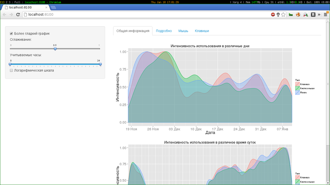Click the page scrollbar down arrow
Viewport: 330px width, 185px height.
point(328,183)
